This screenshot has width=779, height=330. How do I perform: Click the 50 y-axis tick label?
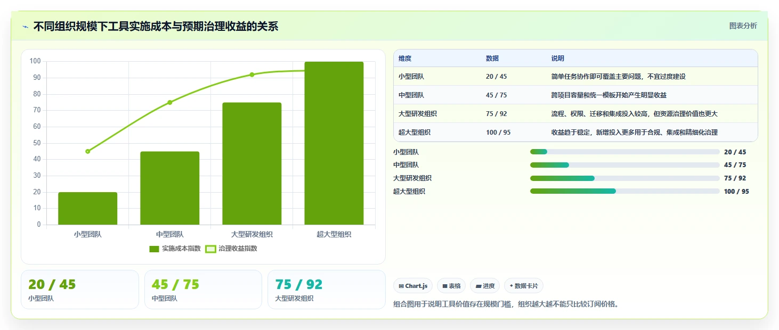[x=37, y=143]
